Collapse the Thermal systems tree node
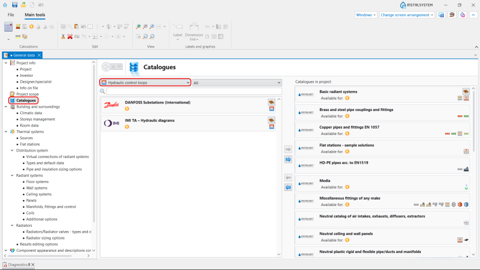Image resolution: width=480 pixels, height=270 pixels. [x=6, y=131]
